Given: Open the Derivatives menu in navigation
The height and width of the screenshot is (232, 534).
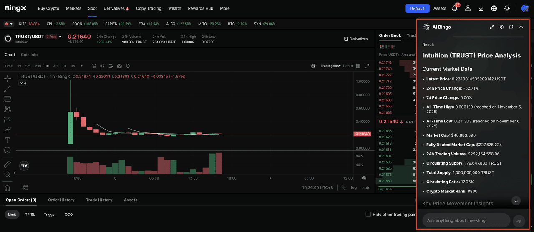Looking at the screenshot, I should click(116, 8).
